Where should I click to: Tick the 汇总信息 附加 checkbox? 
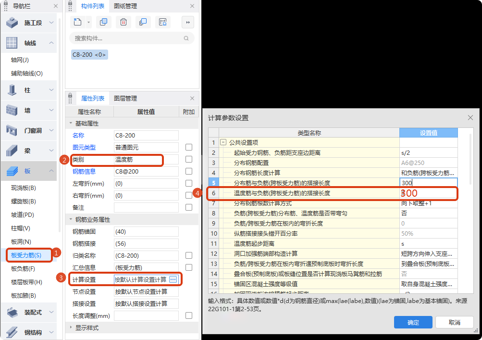[189, 267]
